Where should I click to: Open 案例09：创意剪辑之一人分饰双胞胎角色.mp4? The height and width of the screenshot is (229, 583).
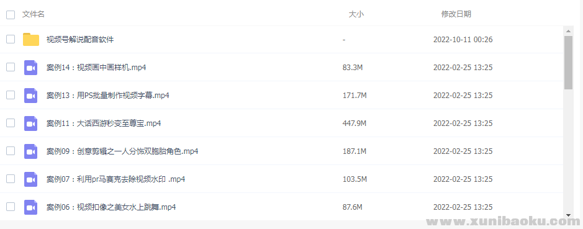tap(122, 151)
